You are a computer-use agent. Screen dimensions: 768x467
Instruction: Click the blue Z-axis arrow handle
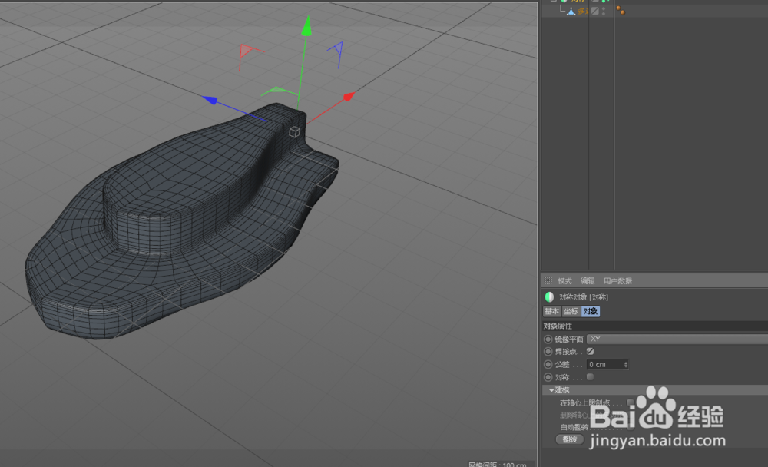pyautogui.click(x=210, y=100)
